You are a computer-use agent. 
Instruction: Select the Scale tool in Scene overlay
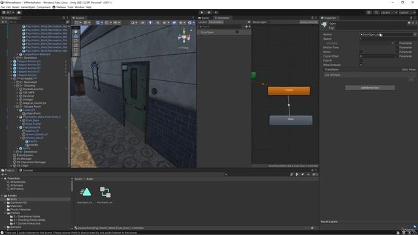coord(76,45)
